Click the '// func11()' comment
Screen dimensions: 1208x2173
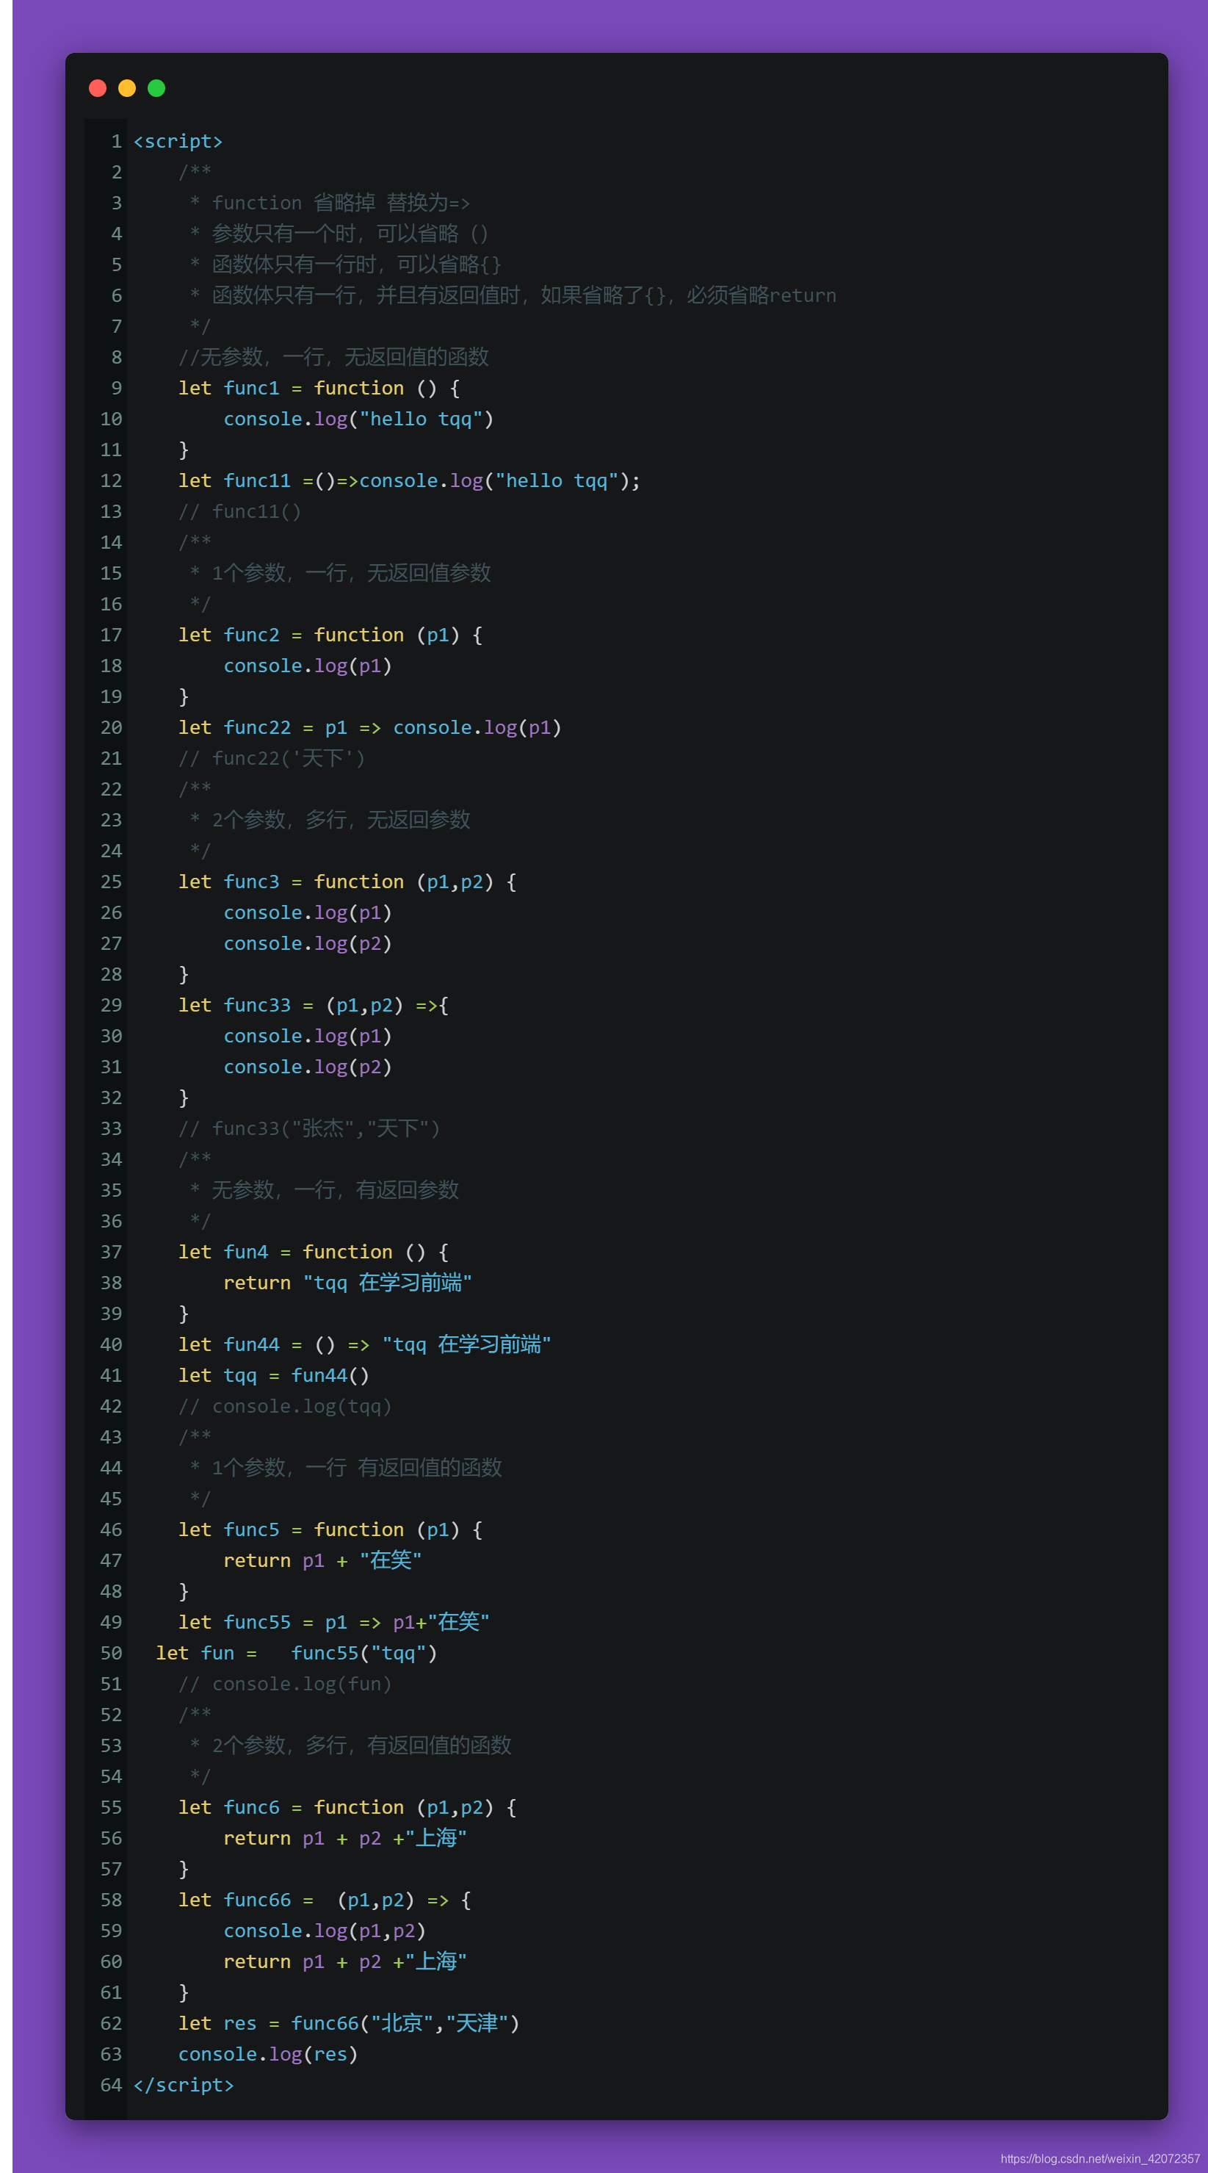tap(240, 511)
